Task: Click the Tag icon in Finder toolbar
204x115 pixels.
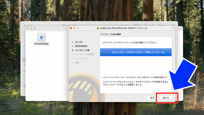Action: coord(152,25)
